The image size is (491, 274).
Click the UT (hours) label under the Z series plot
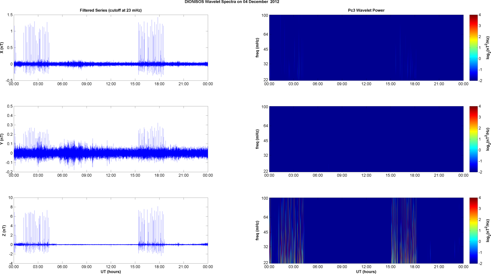pyautogui.click(x=111, y=272)
